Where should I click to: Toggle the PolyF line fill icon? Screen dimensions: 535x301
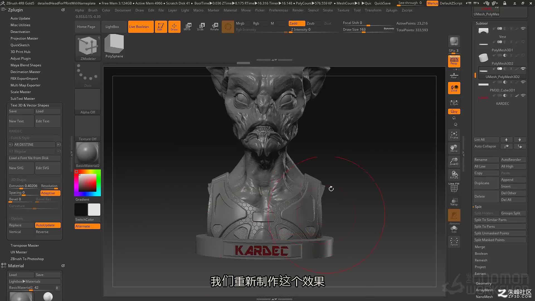click(x=454, y=188)
